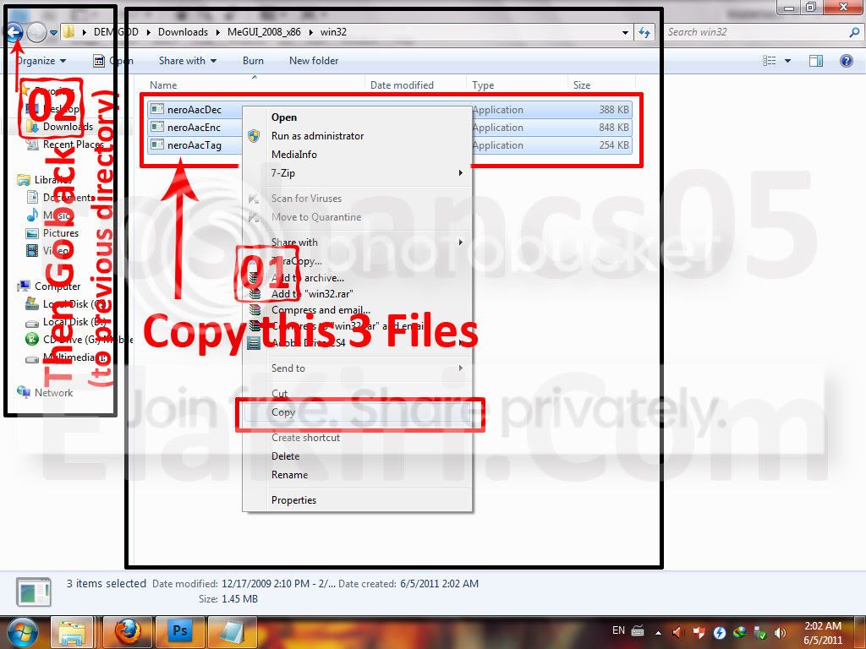The height and width of the screenshot is (649, 866).
Task: Expand the Send to submenu
Action: [357, 368]
